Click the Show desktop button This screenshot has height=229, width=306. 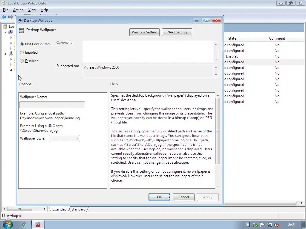[304, 225]
